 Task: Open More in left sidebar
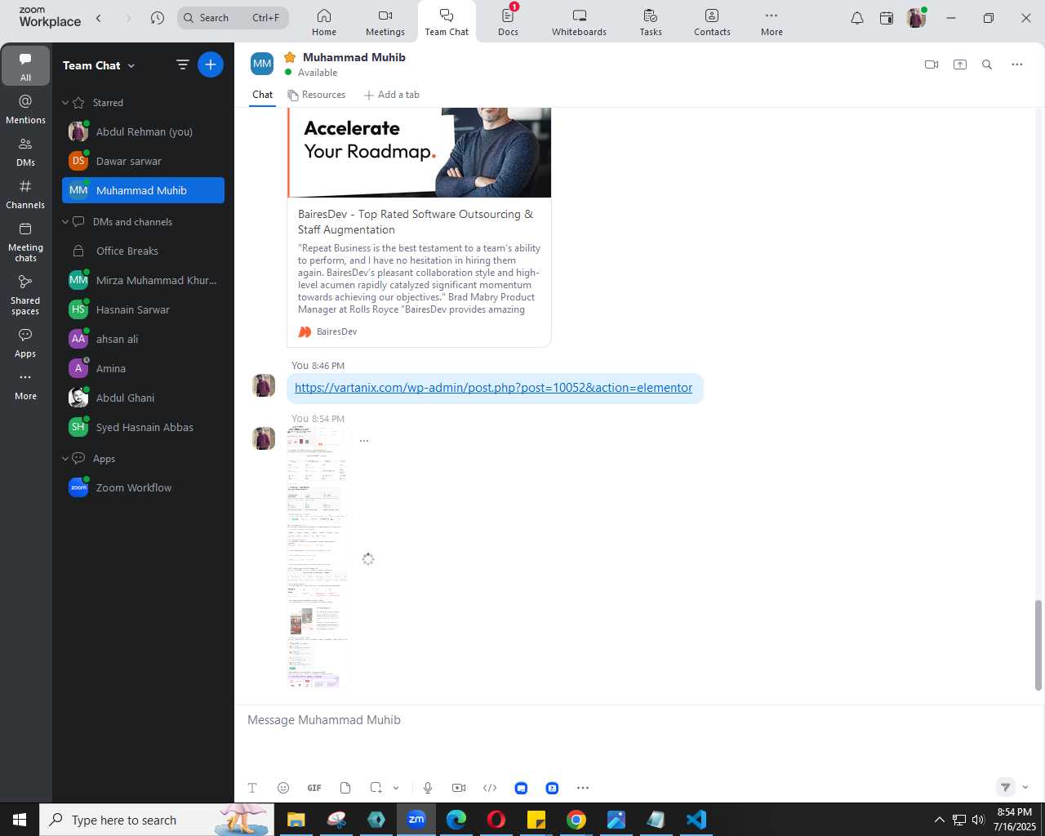tap(25, 386)
